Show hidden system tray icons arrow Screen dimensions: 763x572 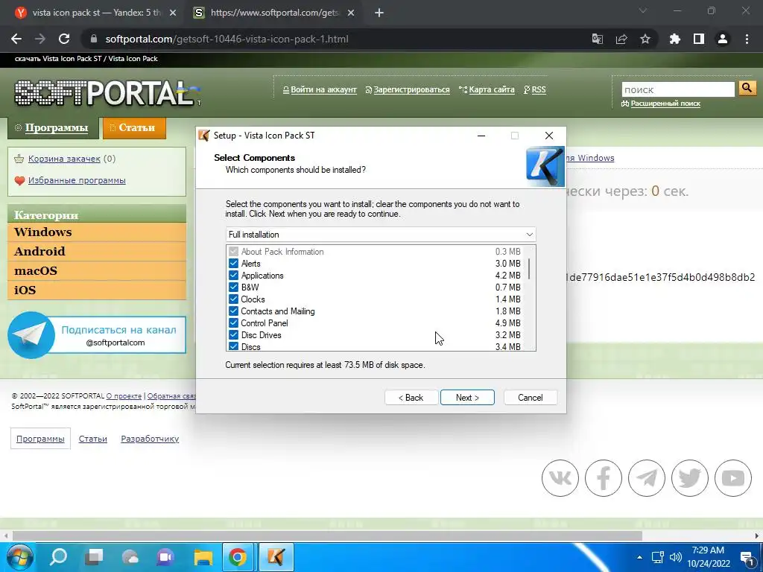coord(639,557)
